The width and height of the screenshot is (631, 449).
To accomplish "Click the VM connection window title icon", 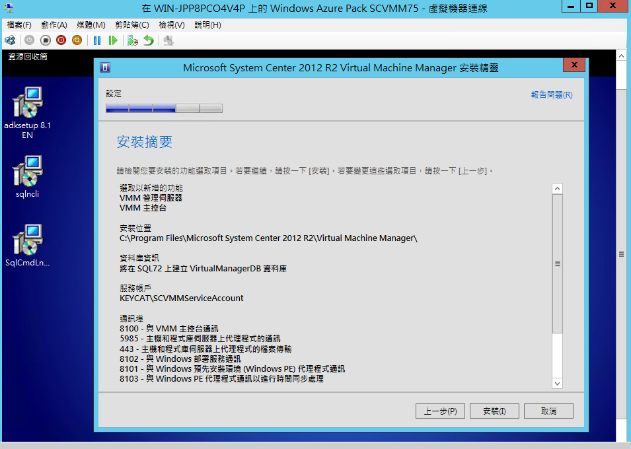I will click(x=9, y=8).
